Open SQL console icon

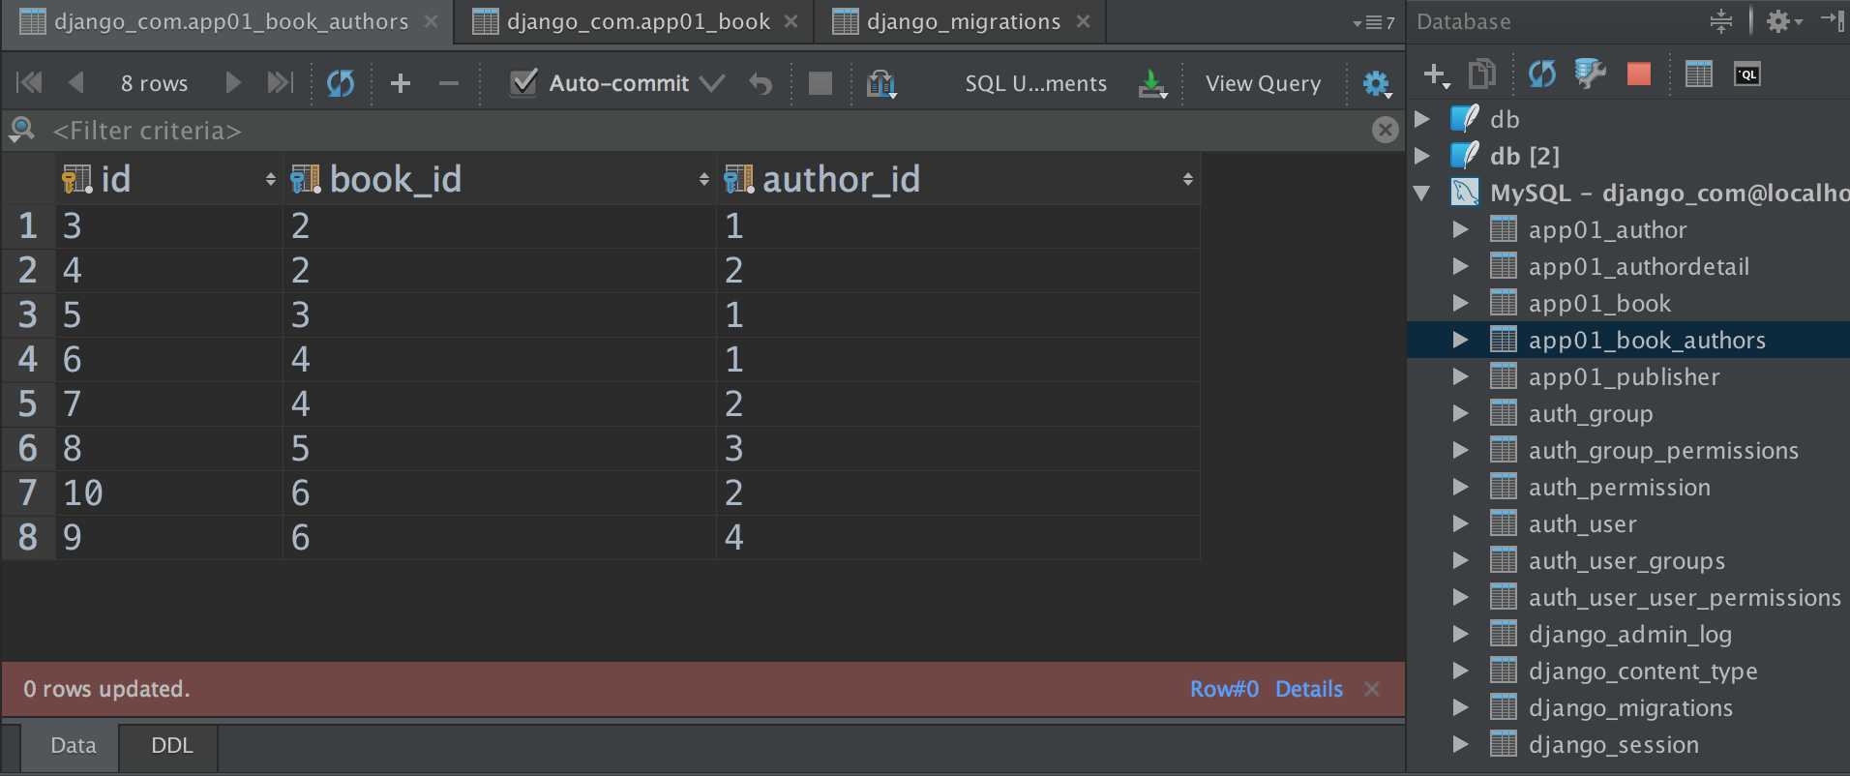(1747, 75)
